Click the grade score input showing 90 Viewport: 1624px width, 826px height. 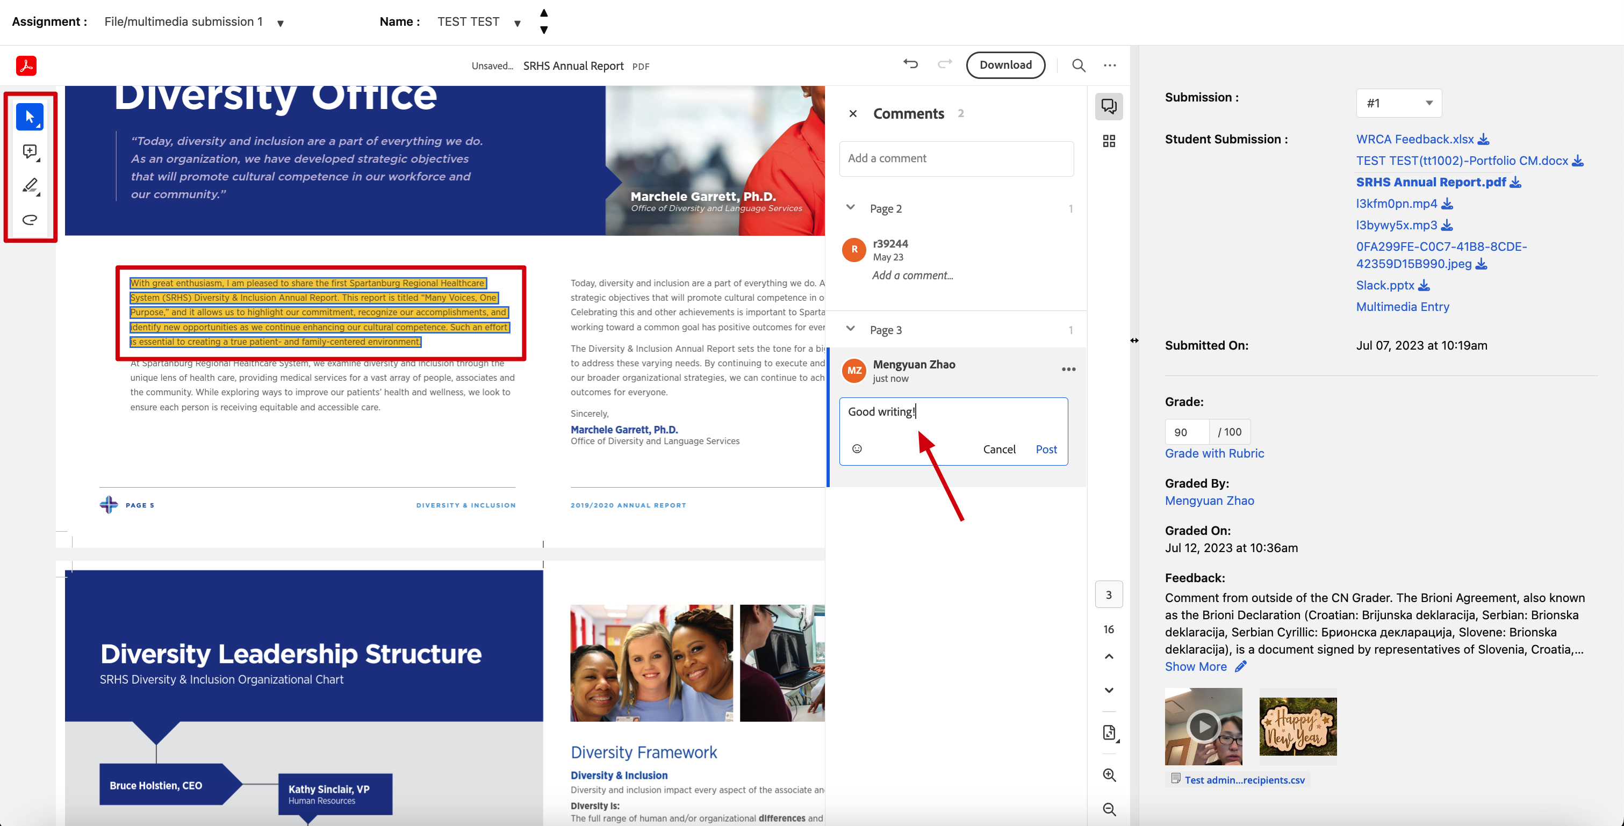[x=1187, y=432]
